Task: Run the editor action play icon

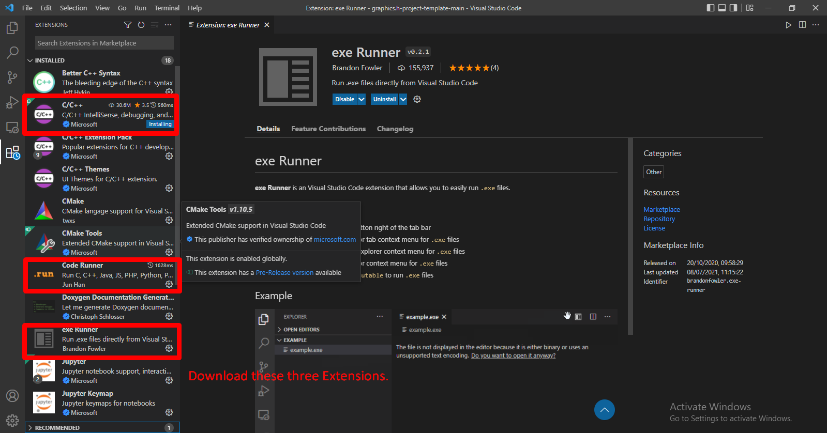Action: [789, 25]
